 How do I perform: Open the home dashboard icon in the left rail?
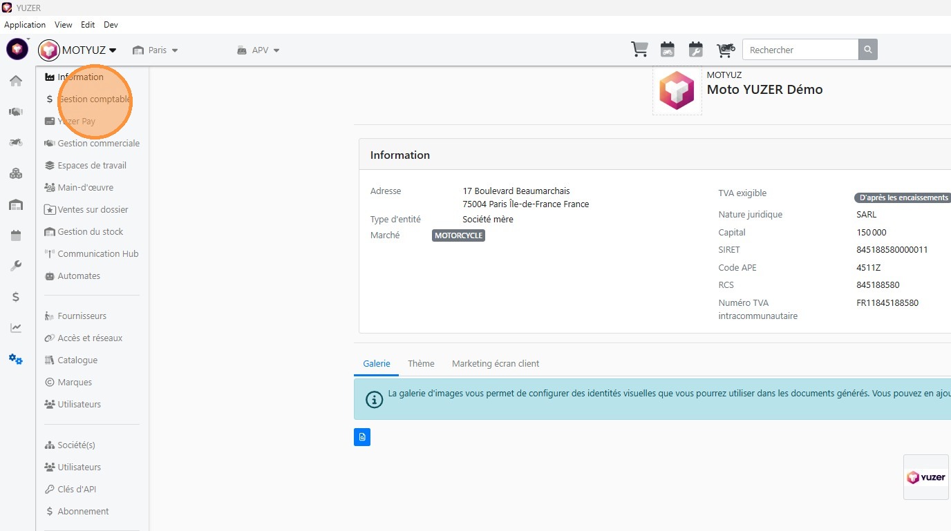(x=16, y=81)
